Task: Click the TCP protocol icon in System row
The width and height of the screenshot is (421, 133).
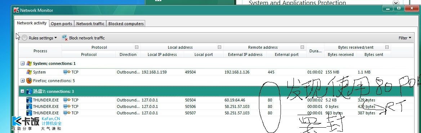Action: pos(67,72)
